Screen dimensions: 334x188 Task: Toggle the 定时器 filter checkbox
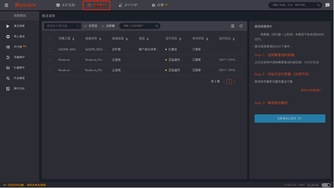tap(103, 26)
